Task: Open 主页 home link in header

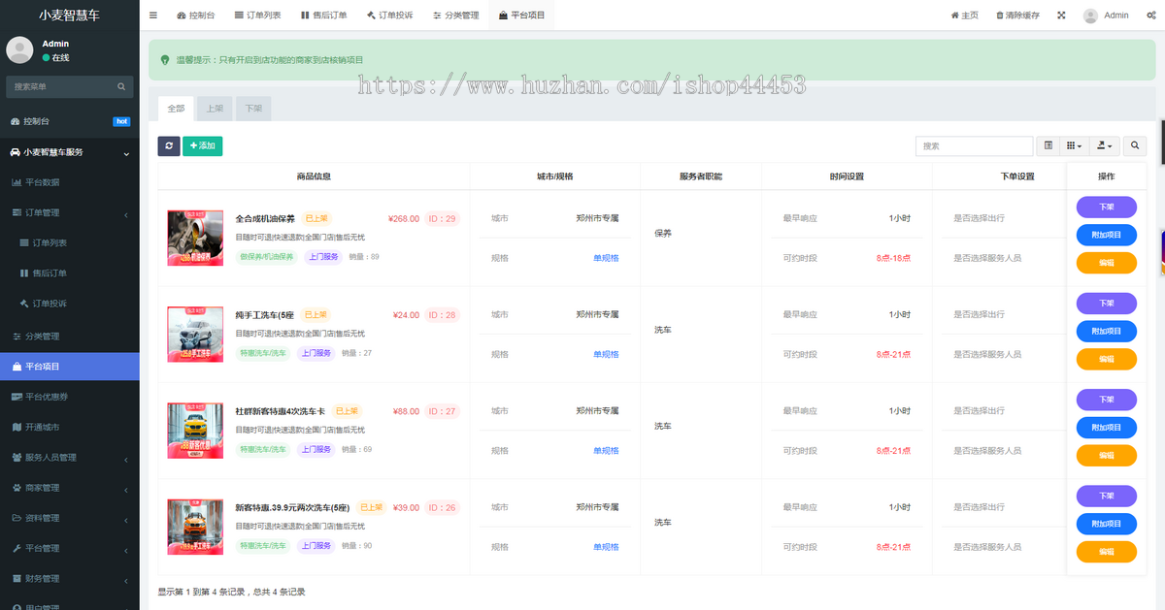Action: (964, 16)
